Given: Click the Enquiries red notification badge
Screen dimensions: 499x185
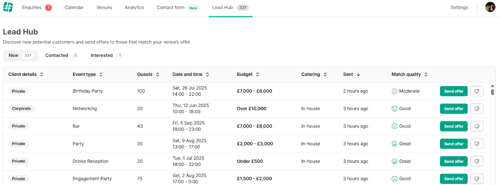Looking at the screenshot, I should [49, 7].
